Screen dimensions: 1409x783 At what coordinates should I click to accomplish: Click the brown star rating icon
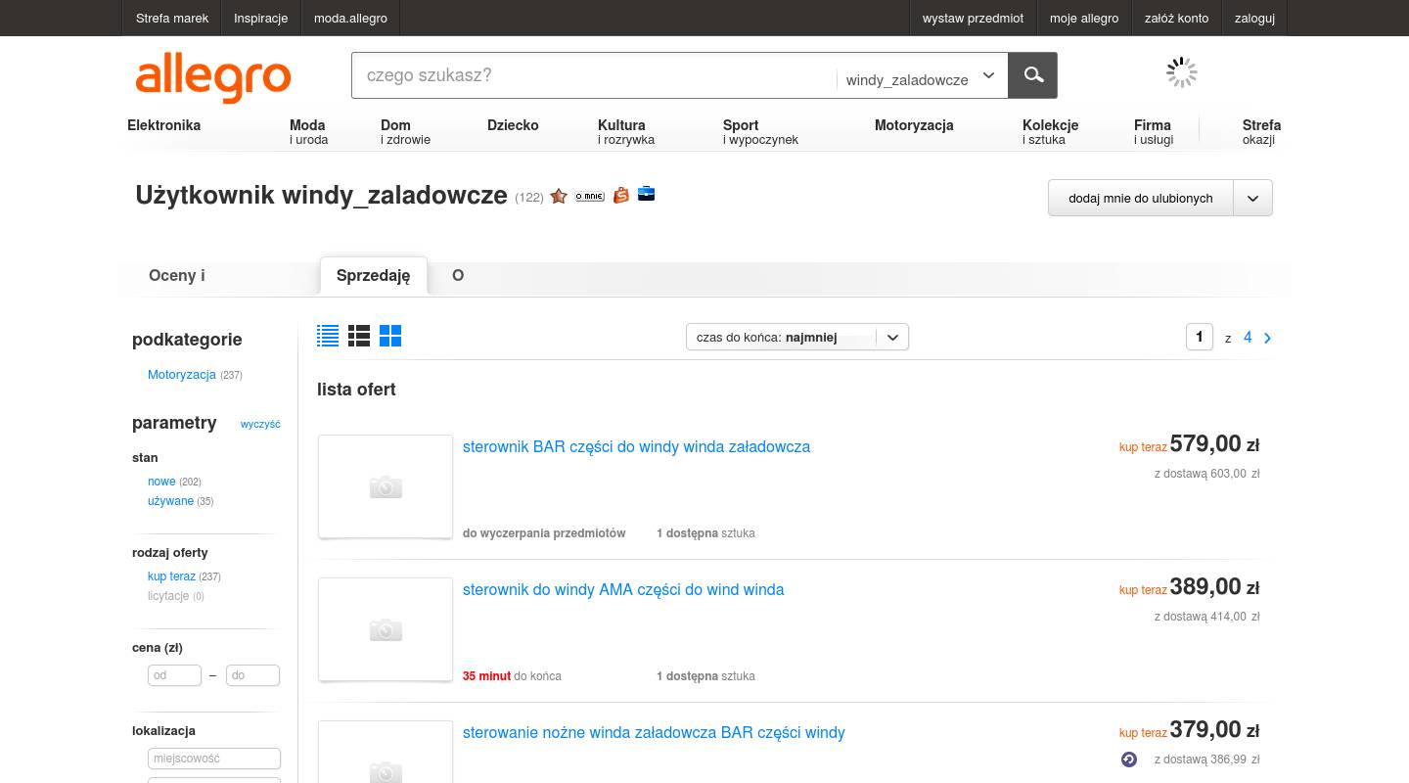point(559,196)
